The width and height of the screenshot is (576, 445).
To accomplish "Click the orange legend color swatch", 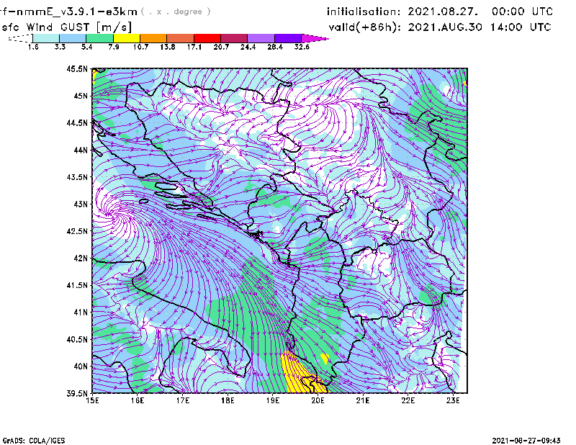I will pos(153,38).
